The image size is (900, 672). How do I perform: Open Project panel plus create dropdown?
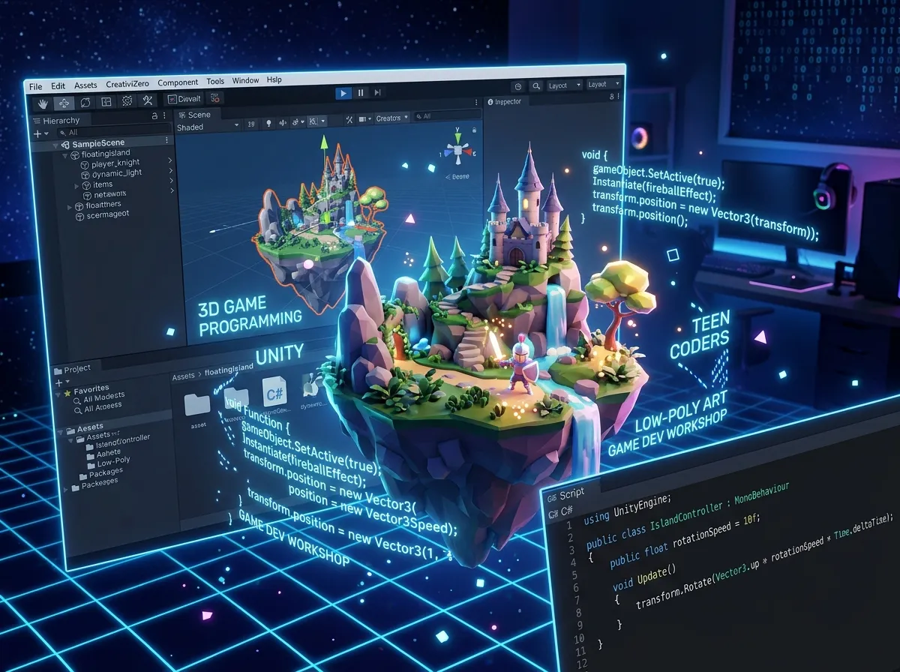62,382
